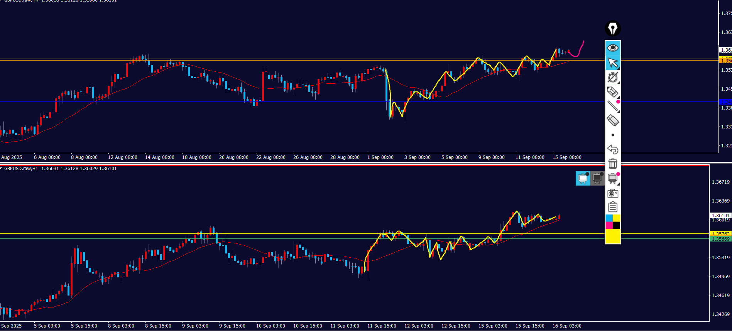Take a screenshot with camera icon

click(612, 193)
